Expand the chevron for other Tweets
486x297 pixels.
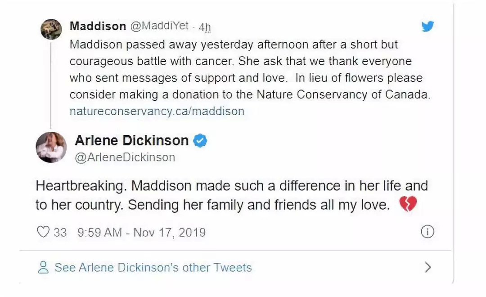(x=428, y=267)
